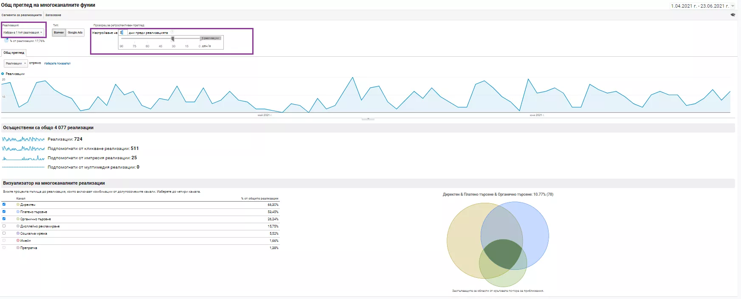Click the Директен channel color dot

18,205
